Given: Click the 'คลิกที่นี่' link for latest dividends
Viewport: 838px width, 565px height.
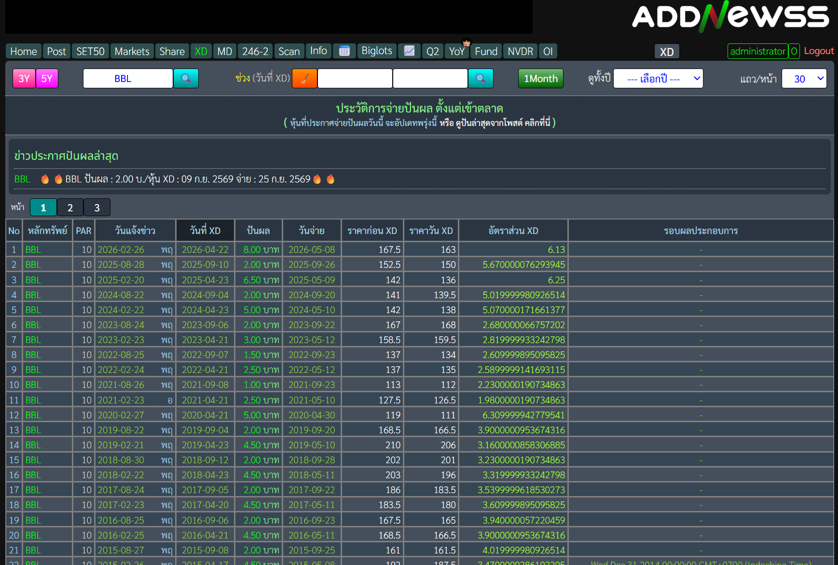Looking at the screenshot, I should coord(537,123).
